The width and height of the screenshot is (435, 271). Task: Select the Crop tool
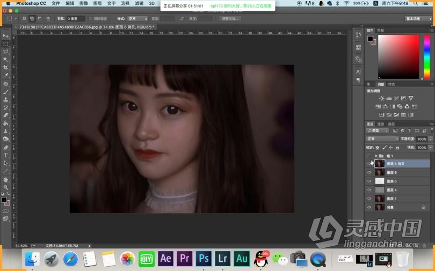tap(5, 67)
